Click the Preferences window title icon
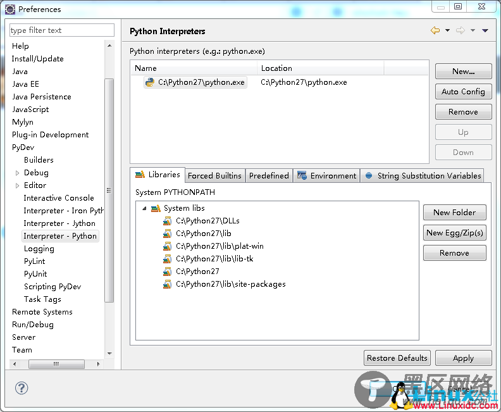This screenshot has width=501, height=412. (x=10, y=9)
